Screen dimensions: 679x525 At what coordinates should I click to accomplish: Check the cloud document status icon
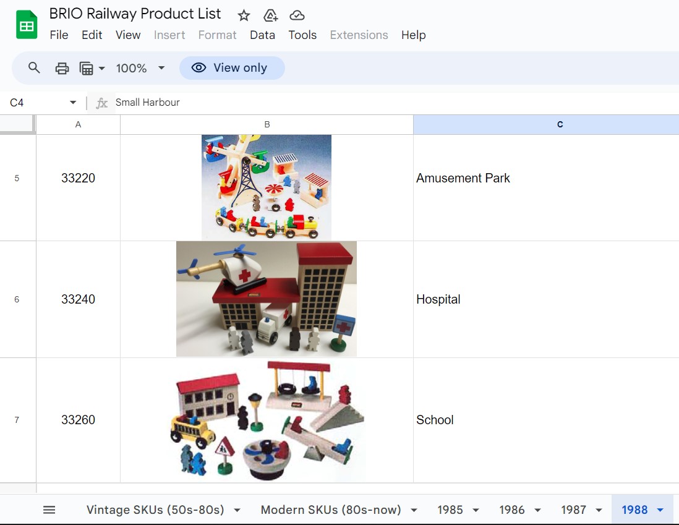[297, 15]
